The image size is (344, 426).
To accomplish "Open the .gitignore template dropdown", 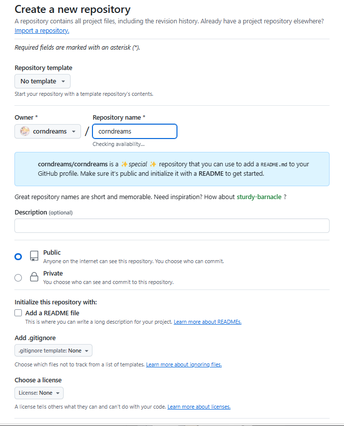I will [53, 351].
